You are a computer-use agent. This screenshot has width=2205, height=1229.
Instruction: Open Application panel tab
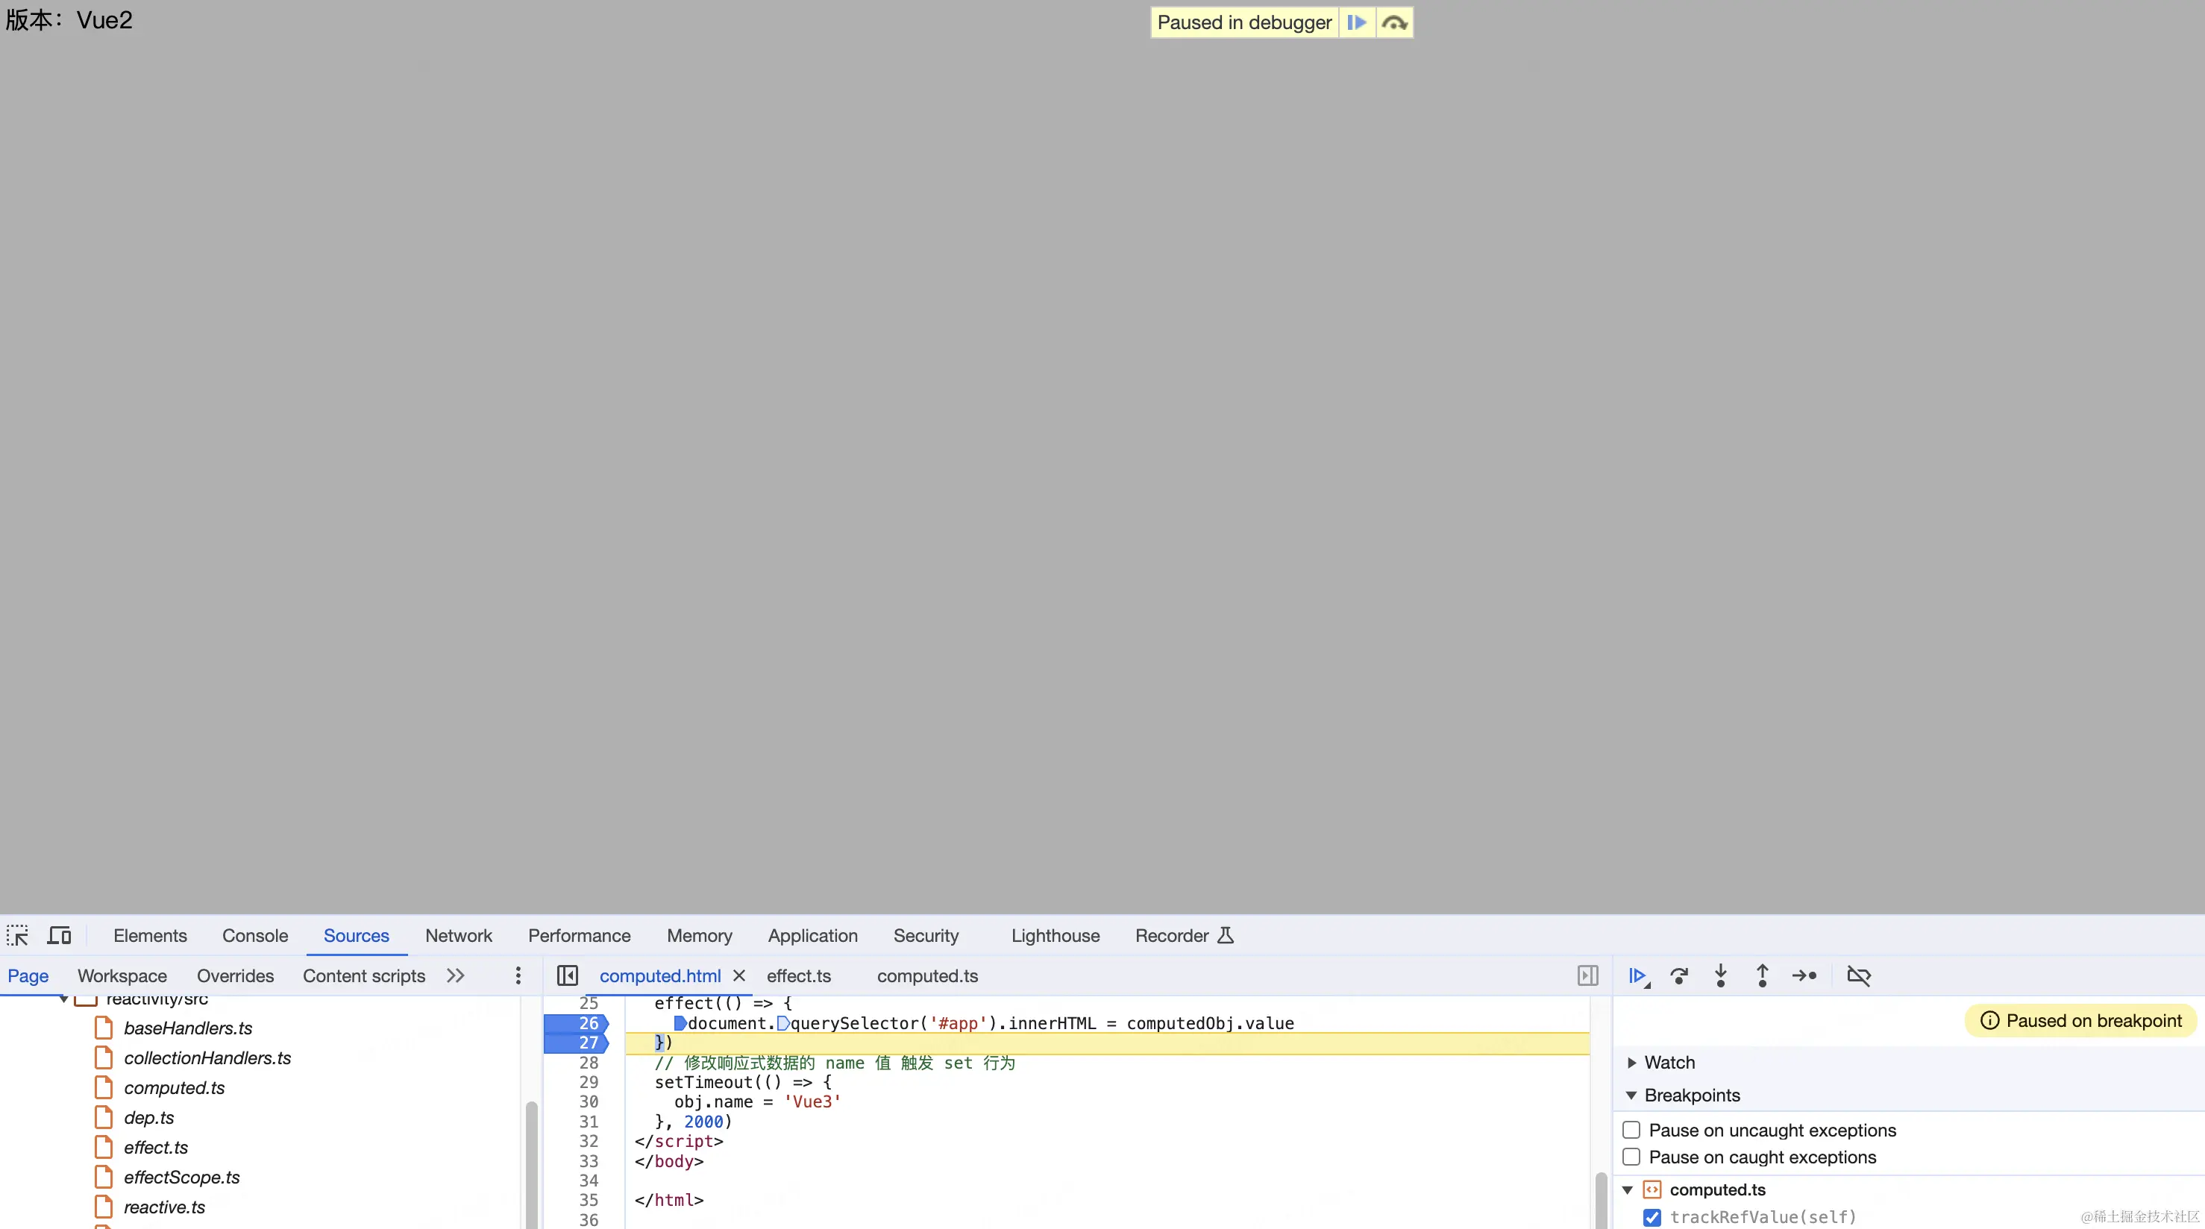tap(812, 935)
